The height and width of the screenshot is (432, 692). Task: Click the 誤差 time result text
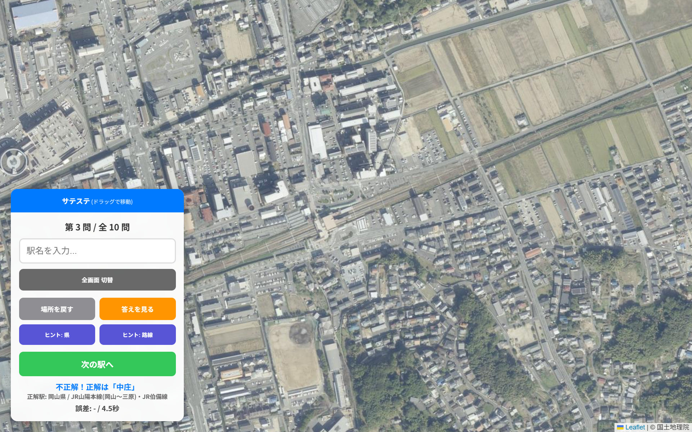97,408
